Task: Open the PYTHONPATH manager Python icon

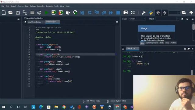Action: pyautogui.click(x=151, y=13)
